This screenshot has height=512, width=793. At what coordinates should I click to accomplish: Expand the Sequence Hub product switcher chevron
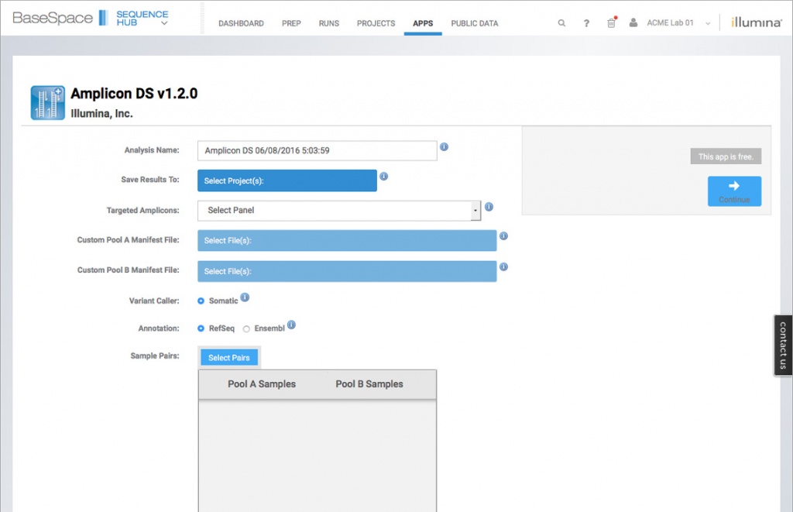(x=164, y=23)
